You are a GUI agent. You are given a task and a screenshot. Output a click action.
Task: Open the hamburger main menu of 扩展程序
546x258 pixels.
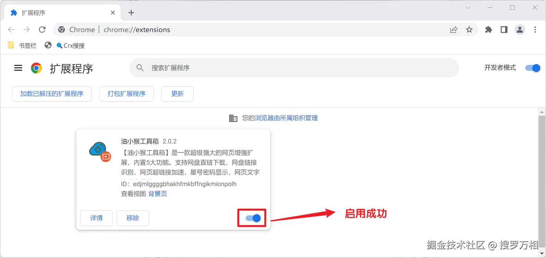click(18, 68)
